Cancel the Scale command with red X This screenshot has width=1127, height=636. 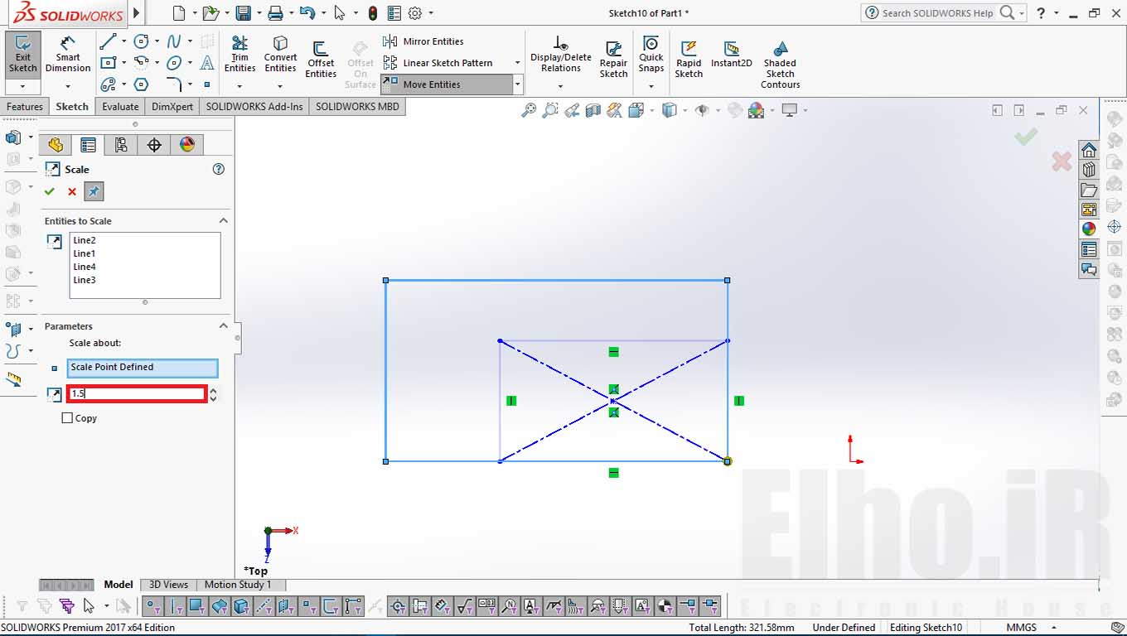tap(72, 191)
